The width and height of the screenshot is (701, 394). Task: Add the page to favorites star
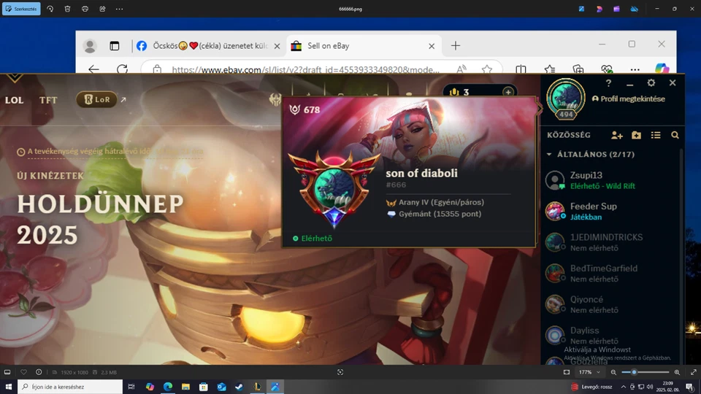pos(487,69)
